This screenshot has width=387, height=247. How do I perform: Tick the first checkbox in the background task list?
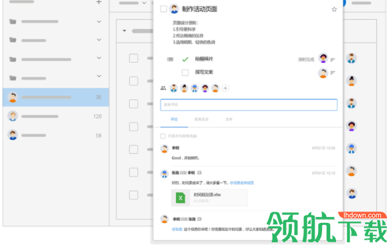tap(133, 58)
